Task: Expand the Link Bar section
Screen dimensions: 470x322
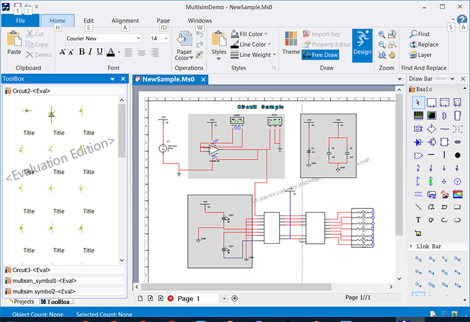Action: [411, 246]
